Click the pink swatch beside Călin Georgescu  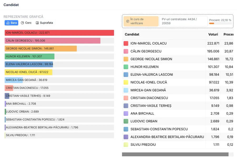[x=126, y=51]
